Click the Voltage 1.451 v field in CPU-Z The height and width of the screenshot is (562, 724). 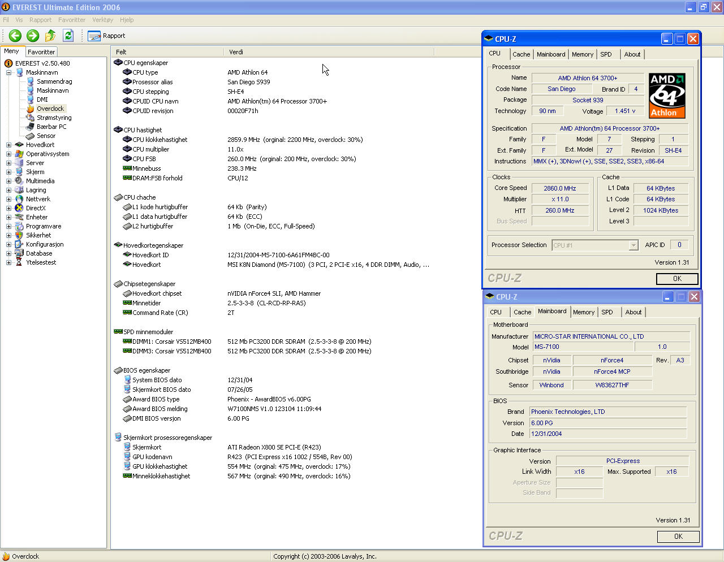[625, 111]
